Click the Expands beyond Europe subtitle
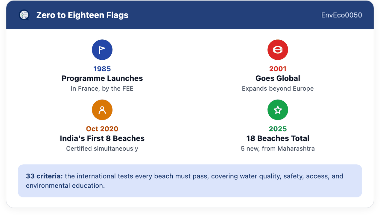The image size is (380, 215). pyautogui.click(x=278, y=89)
